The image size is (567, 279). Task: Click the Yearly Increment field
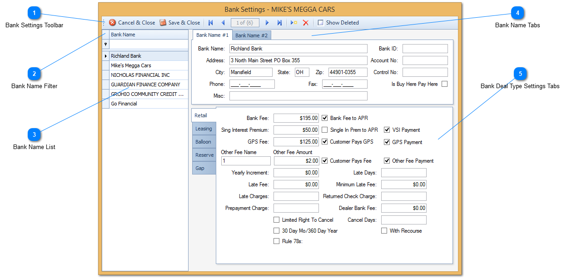pyautogui.click(x=296, y=173)
